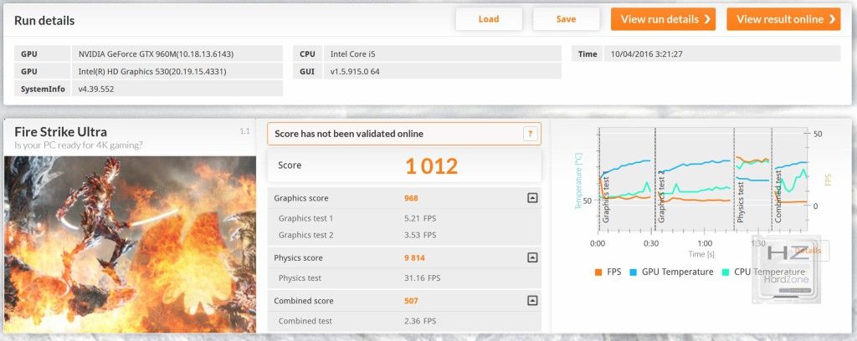Click the version number 1.1 label
Screen dimensions: 857x341
click(245, 131)
